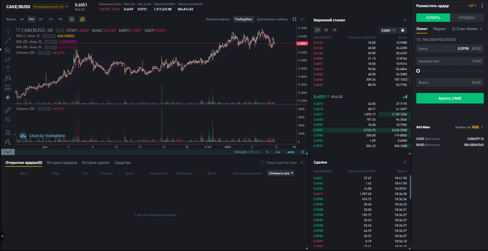Switch chart to Базовая версия
The image size is (488, 251).
pos(218,19)
